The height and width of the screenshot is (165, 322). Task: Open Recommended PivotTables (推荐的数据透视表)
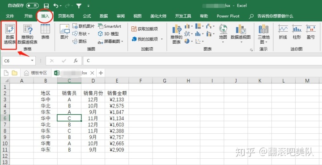pos(28,34)
